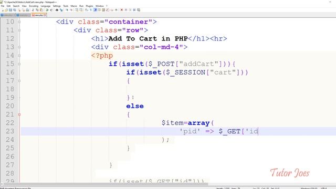Click the Save All toolbar icon
336x189 pixels.
(x=15, y=10)
